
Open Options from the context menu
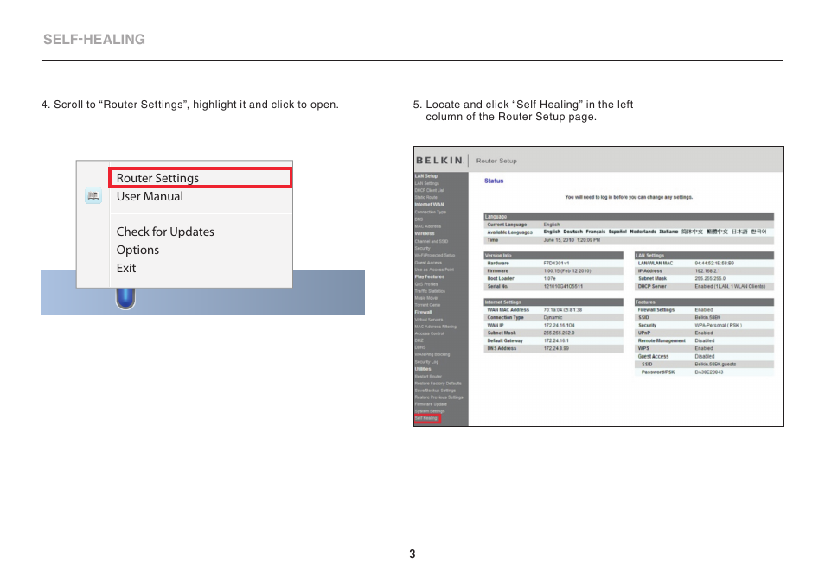click(x=137, y=250)
